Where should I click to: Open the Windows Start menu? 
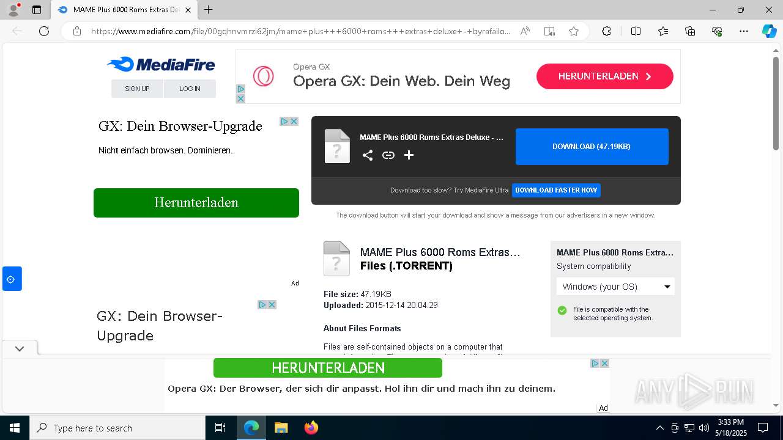click(x=14, y=428)
